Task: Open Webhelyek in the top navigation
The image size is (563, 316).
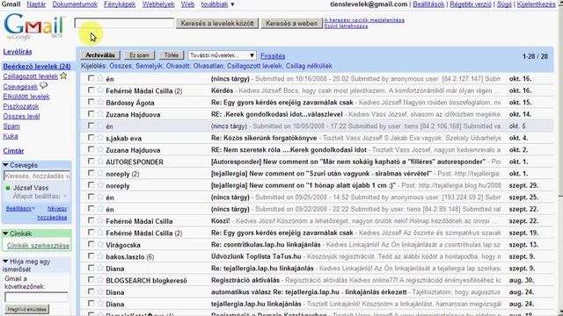Action: pyautogui.click(x=158, y=4)
